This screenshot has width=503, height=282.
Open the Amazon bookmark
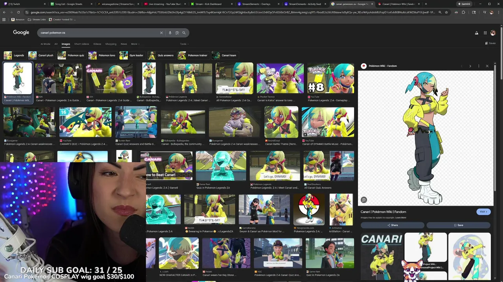pyautogui.click(x=18, y=19)
